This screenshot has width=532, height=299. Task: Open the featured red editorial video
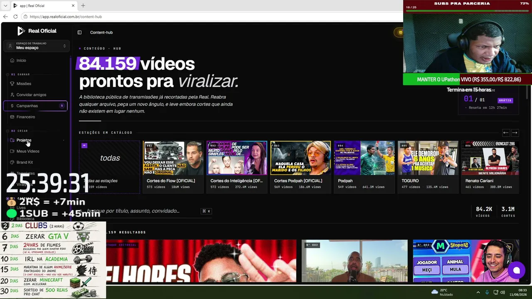pos(201,261)
